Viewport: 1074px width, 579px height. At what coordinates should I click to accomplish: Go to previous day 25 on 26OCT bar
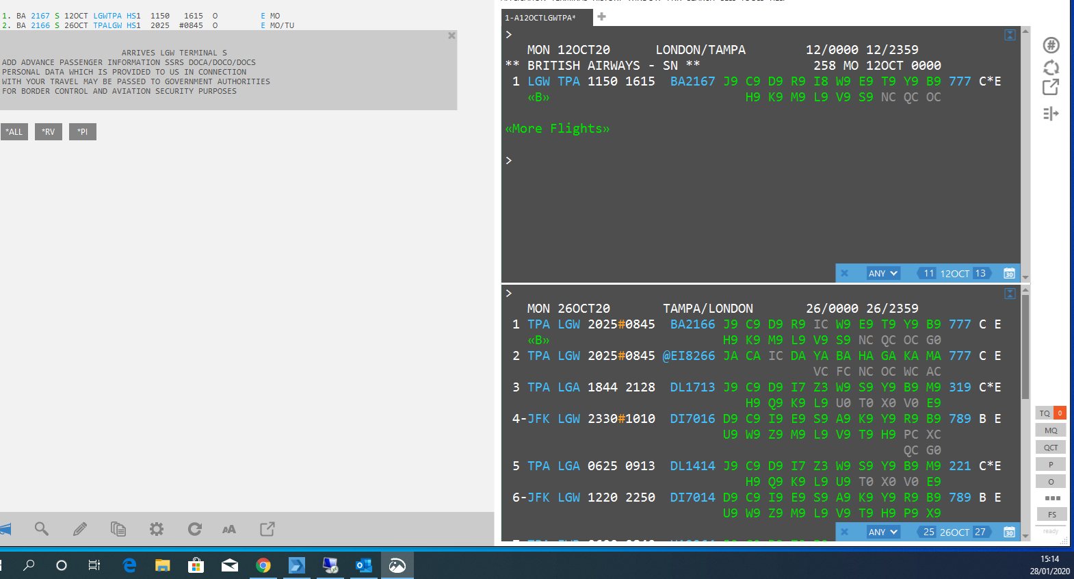click(928, 532)
